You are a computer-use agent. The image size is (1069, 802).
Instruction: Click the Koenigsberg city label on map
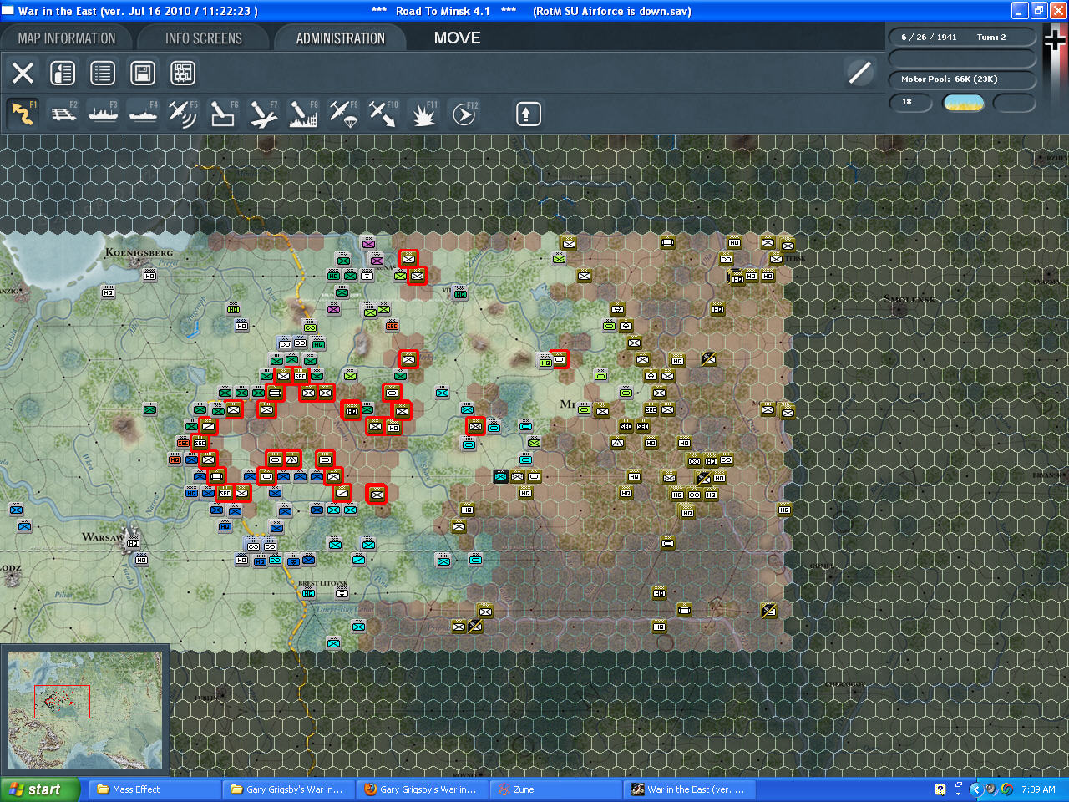click(x=139, y=252)
